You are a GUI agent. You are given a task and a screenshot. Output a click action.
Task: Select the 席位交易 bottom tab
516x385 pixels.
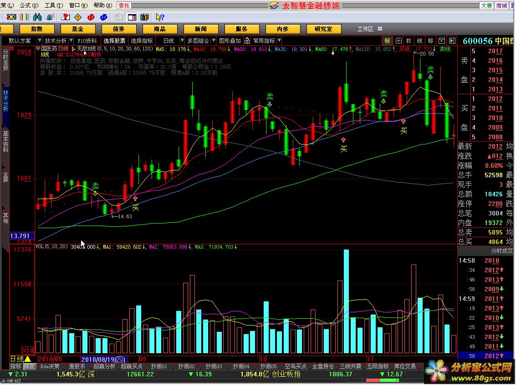(x=405, y=366)
